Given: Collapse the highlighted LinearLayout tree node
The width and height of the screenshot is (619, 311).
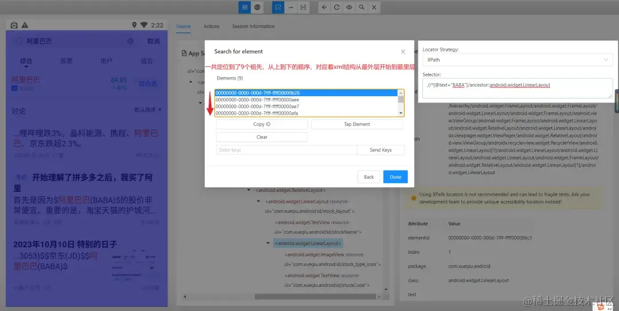Looking at the screenshot, I should 268,243.
